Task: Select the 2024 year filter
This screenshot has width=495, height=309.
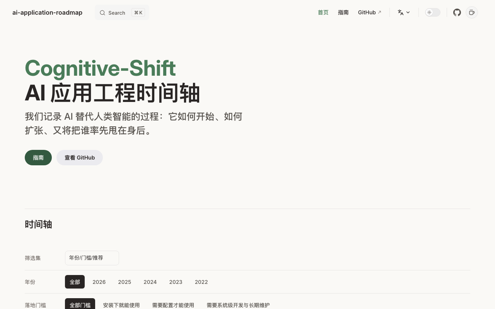Action: coord(150,282)
